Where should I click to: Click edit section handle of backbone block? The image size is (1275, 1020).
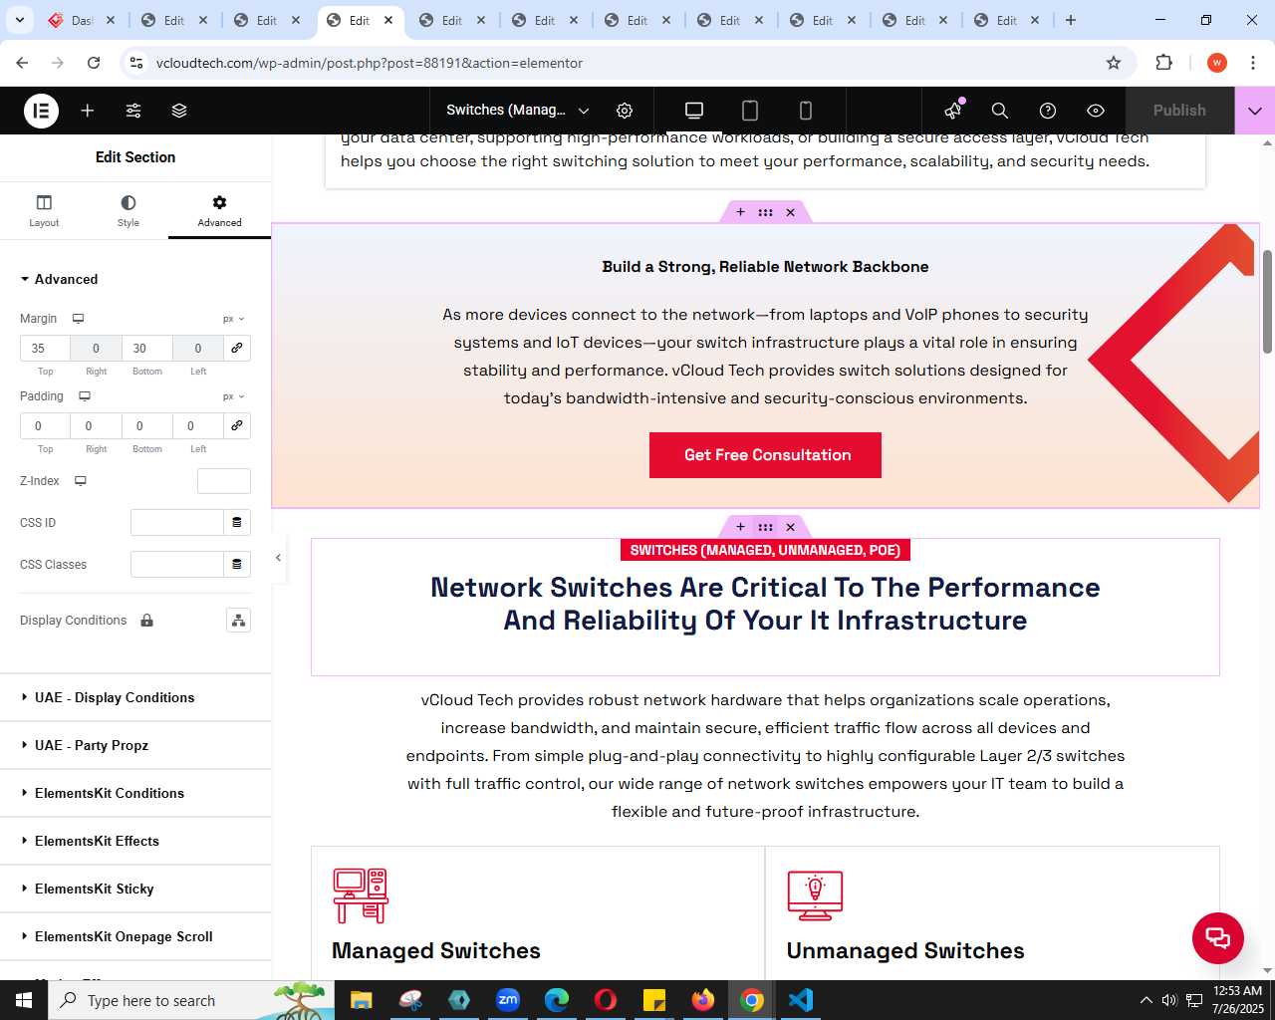765,212
